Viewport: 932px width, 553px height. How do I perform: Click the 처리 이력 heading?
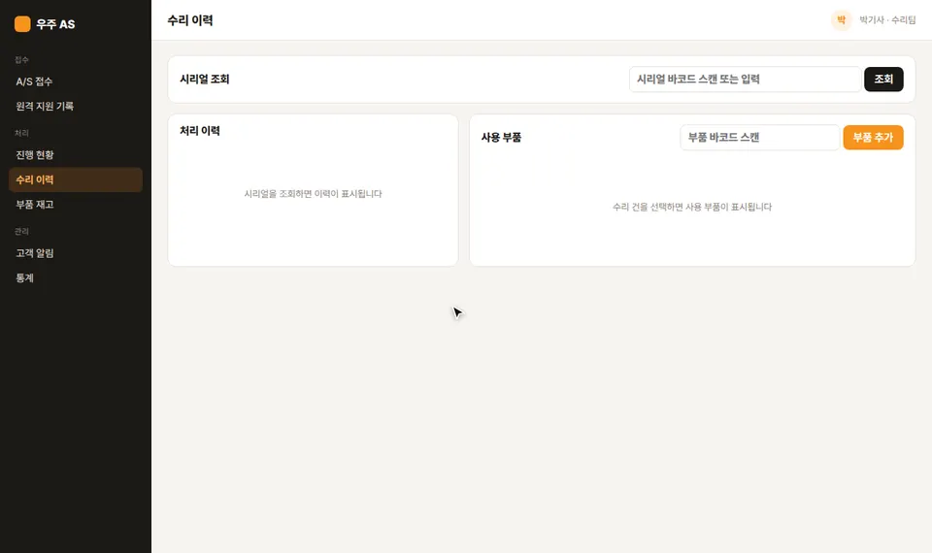click(x=200, y=131)
